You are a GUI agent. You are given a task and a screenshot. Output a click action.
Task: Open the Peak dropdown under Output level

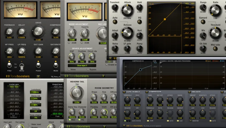coord(57,116)
